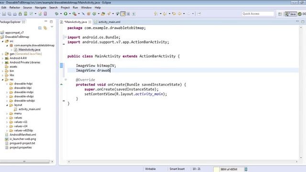The height and width of the screenshot is (172, 306).
Task: Open the Source menu
Action: pos(27,8)
